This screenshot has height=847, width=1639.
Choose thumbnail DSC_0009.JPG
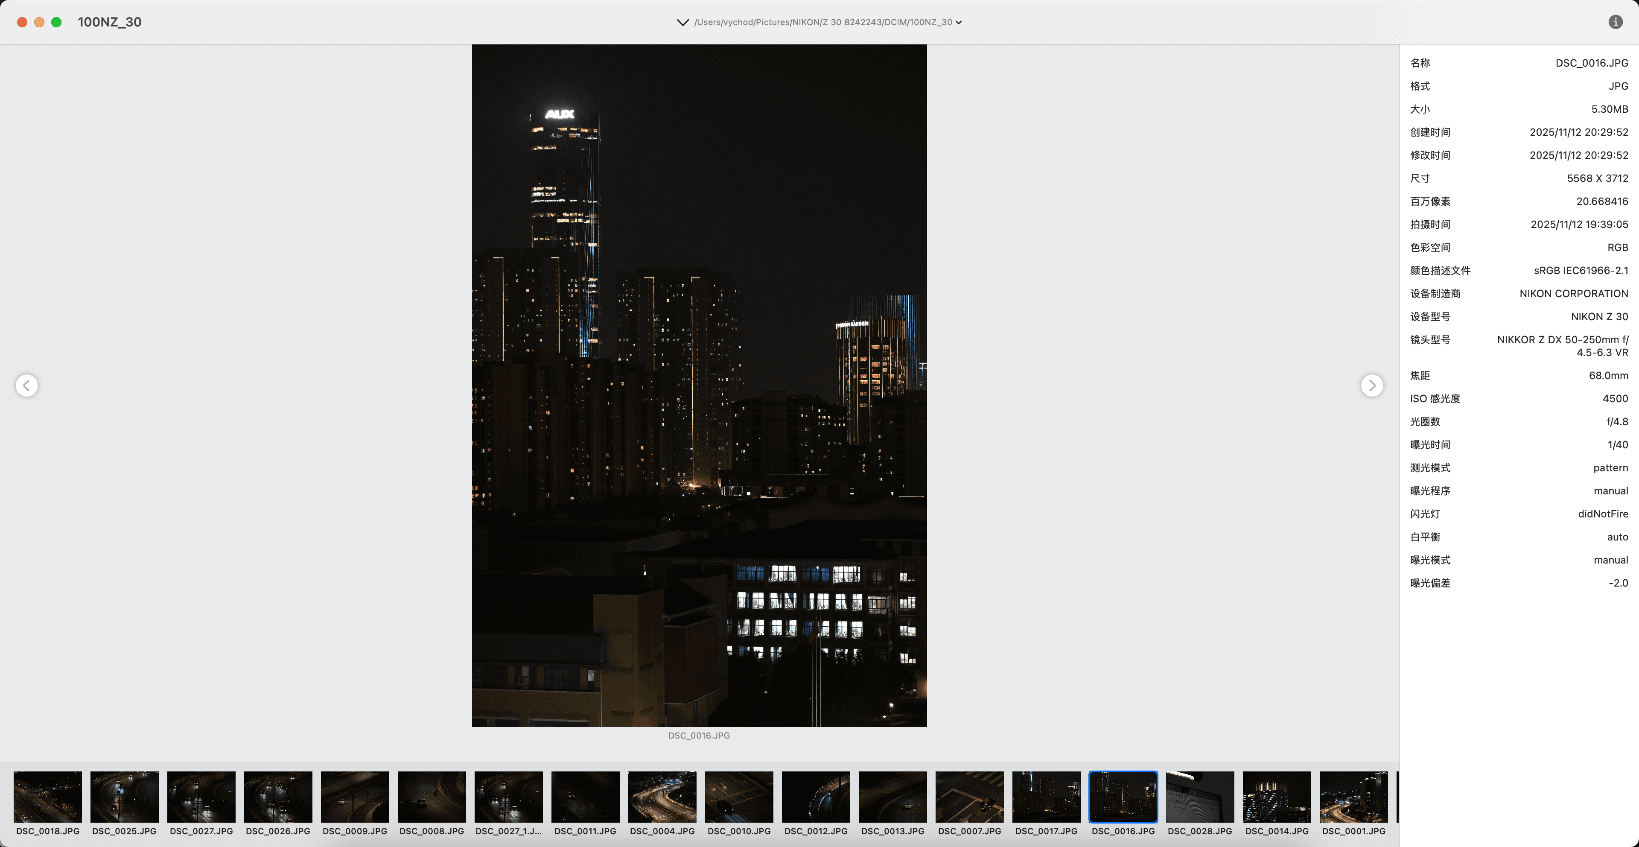tap(355, 797)
